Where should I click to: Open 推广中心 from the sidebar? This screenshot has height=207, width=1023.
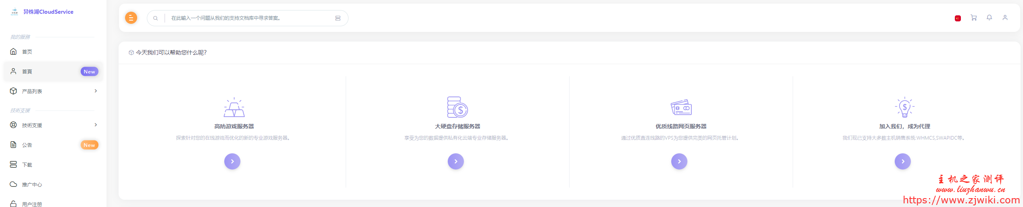pyautogui.click(x=32, y=184)
